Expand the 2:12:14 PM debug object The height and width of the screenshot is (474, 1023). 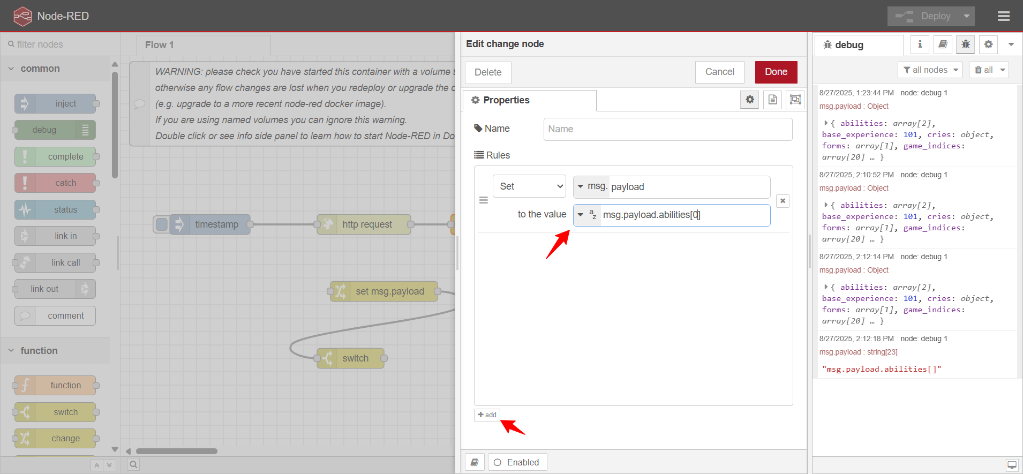coord(826,287)
